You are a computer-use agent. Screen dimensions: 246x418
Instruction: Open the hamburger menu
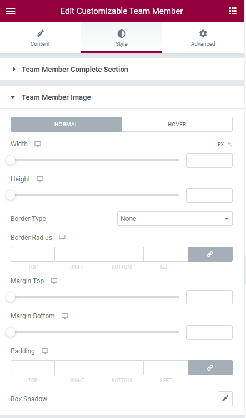point(11,11)
